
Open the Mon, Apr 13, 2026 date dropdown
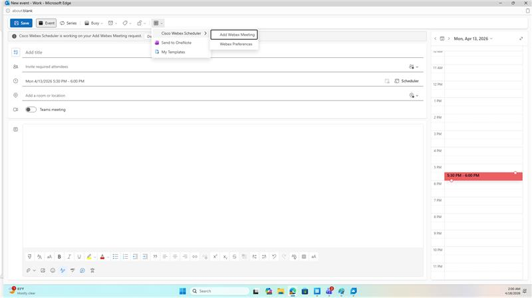(473, 39)
